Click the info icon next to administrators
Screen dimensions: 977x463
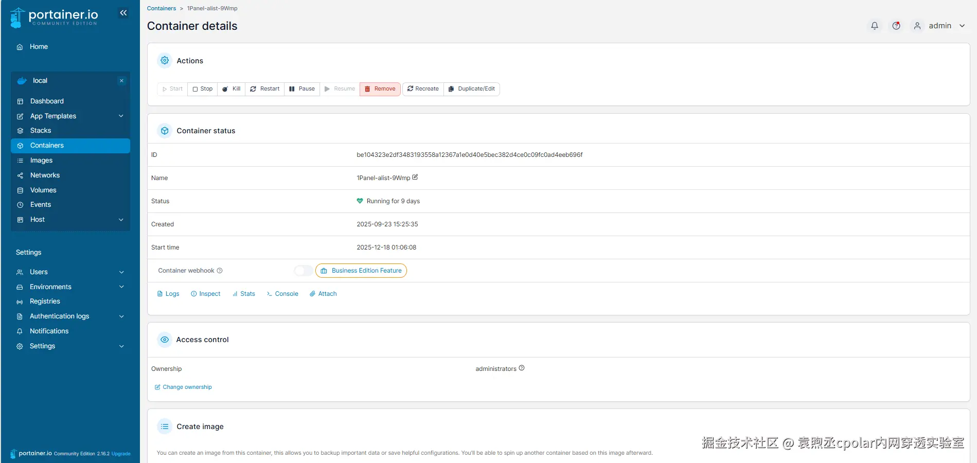tap(522, 368)
